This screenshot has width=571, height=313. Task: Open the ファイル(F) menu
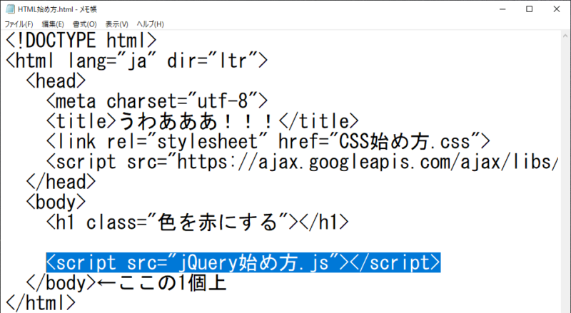click(x=19, y=24)
